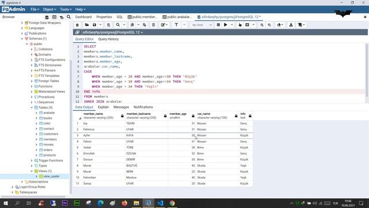369x208 pixels.
Task: Expand the arabalar table node
Action: (36, 113)
